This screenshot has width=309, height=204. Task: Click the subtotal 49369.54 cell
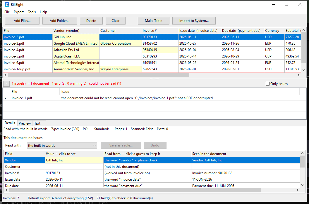(x=293, y=56)
